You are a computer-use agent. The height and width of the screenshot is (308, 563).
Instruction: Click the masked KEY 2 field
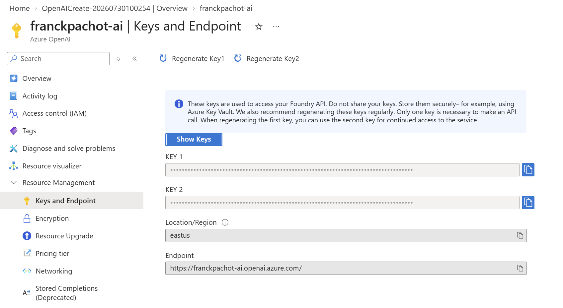342,203
